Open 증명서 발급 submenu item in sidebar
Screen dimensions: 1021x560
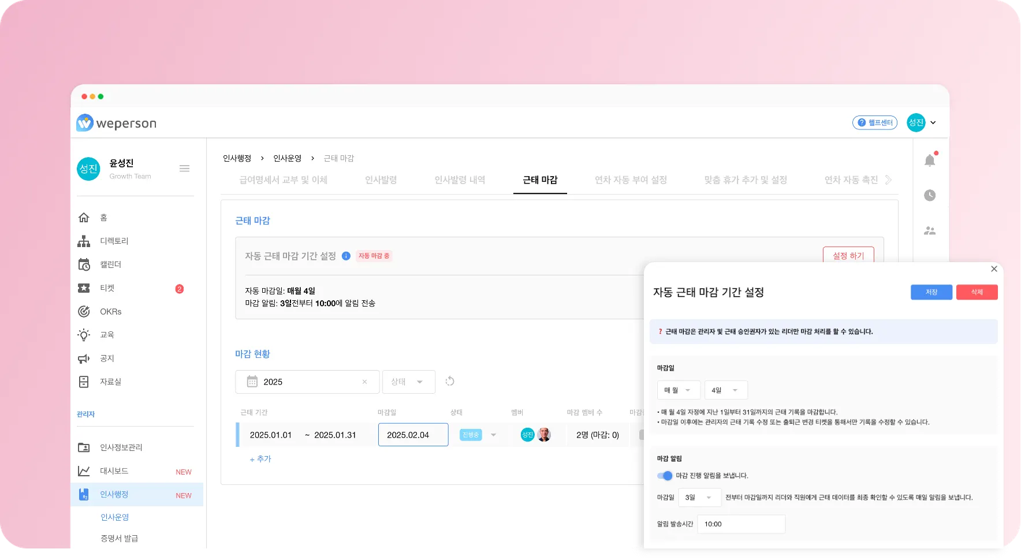120,538
